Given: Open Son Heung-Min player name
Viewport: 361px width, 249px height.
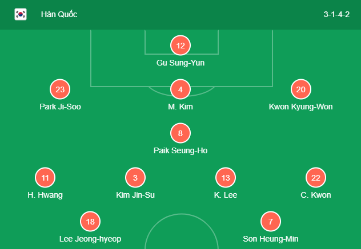Looking at the screenshot, I should click(x=271, y=239).
